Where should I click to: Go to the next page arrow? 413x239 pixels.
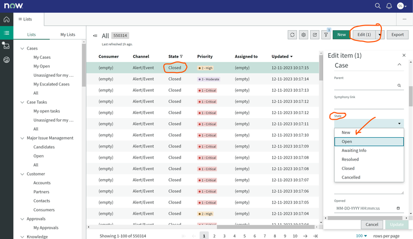(x=305, y=236)
